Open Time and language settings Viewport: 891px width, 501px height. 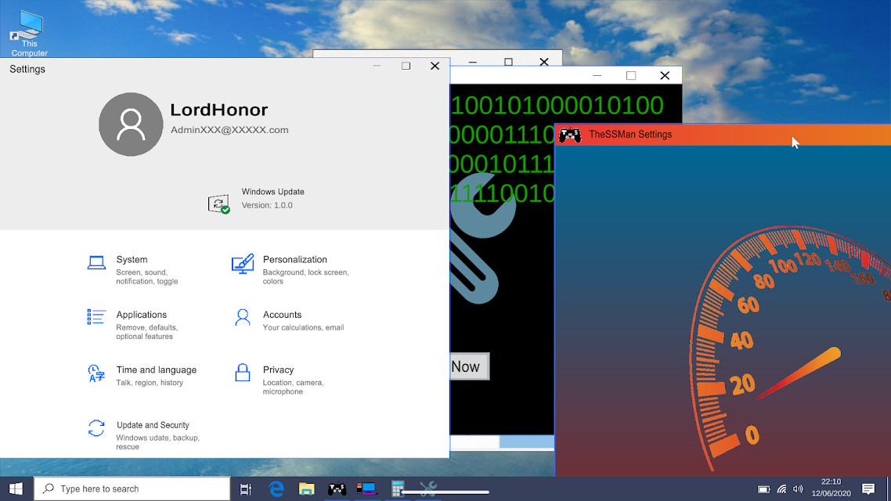click(156, 370)
